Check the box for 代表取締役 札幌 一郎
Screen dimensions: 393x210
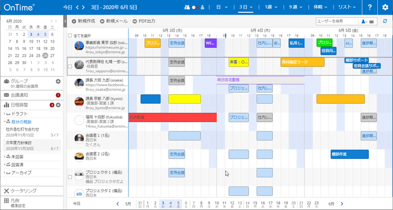pos(70,66)
